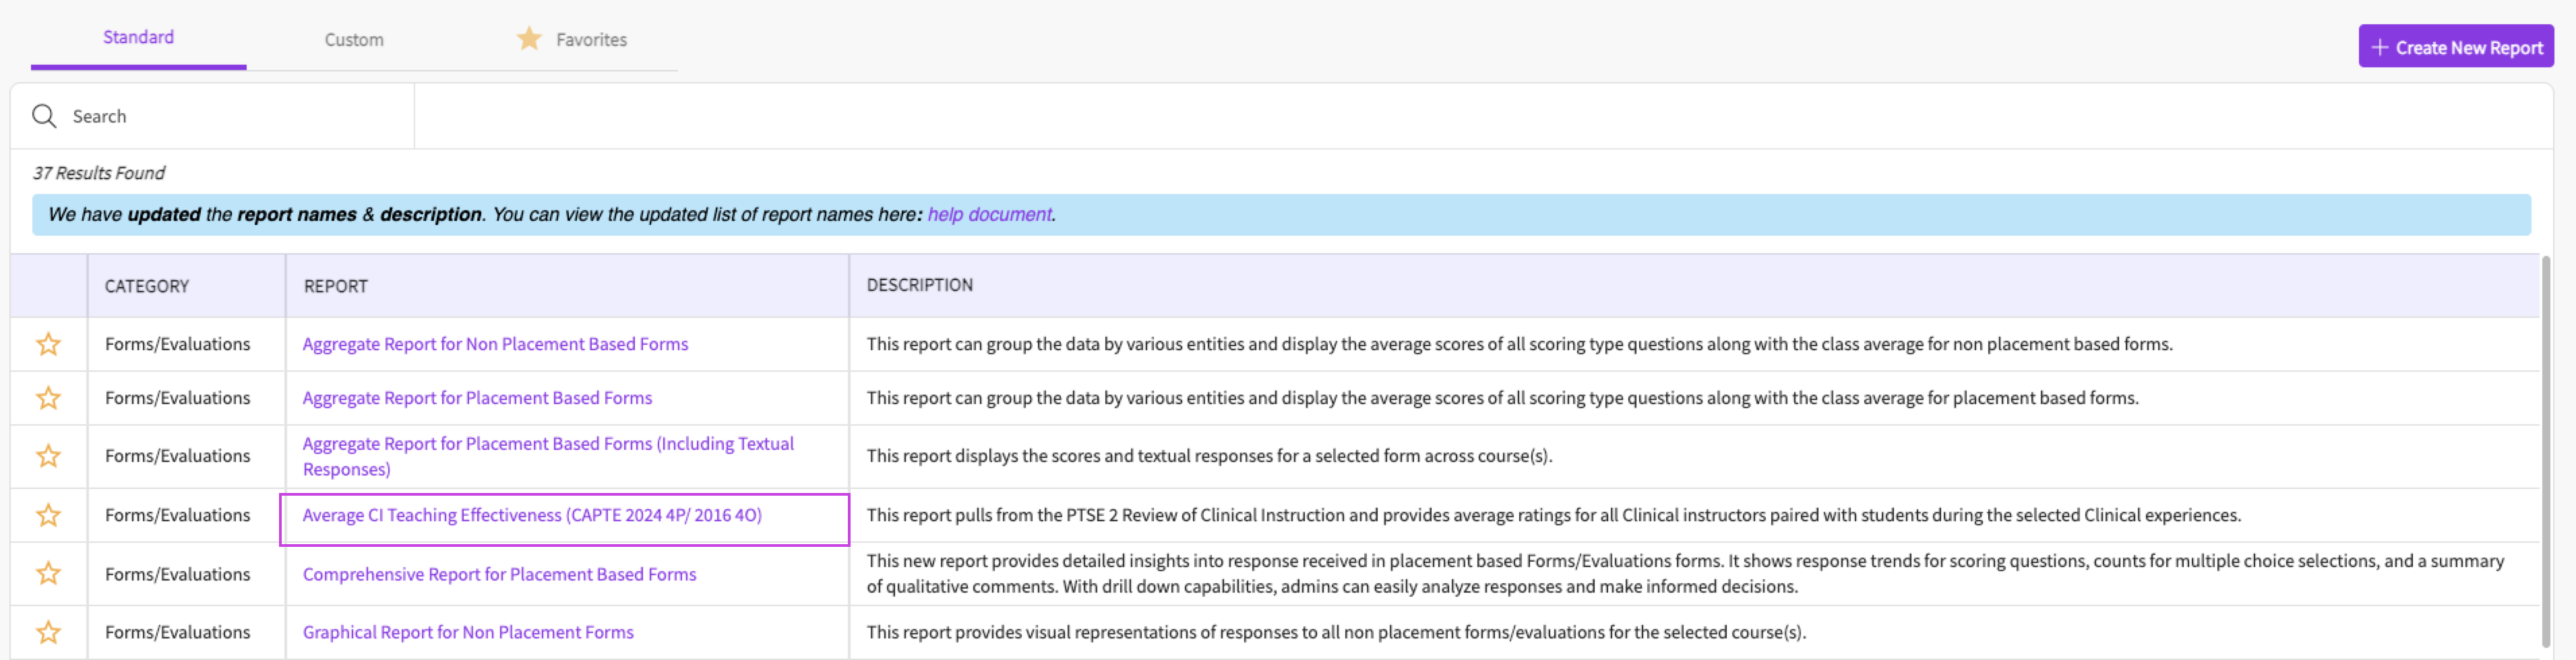
Task: Open the Favorites tab
Action: point(591,40)
